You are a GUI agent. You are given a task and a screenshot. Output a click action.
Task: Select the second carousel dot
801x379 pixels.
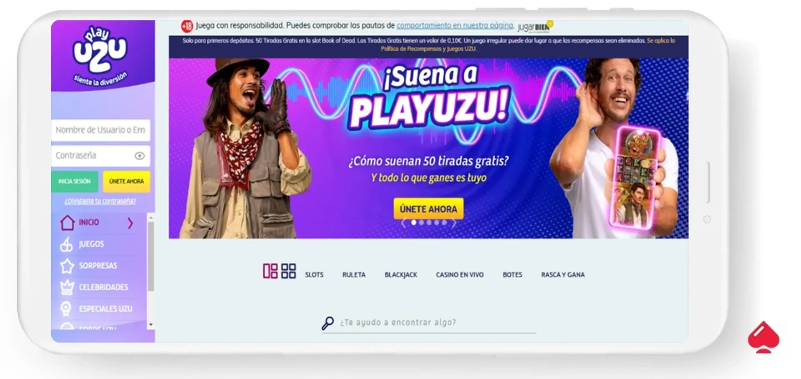[x=421, y=223]
